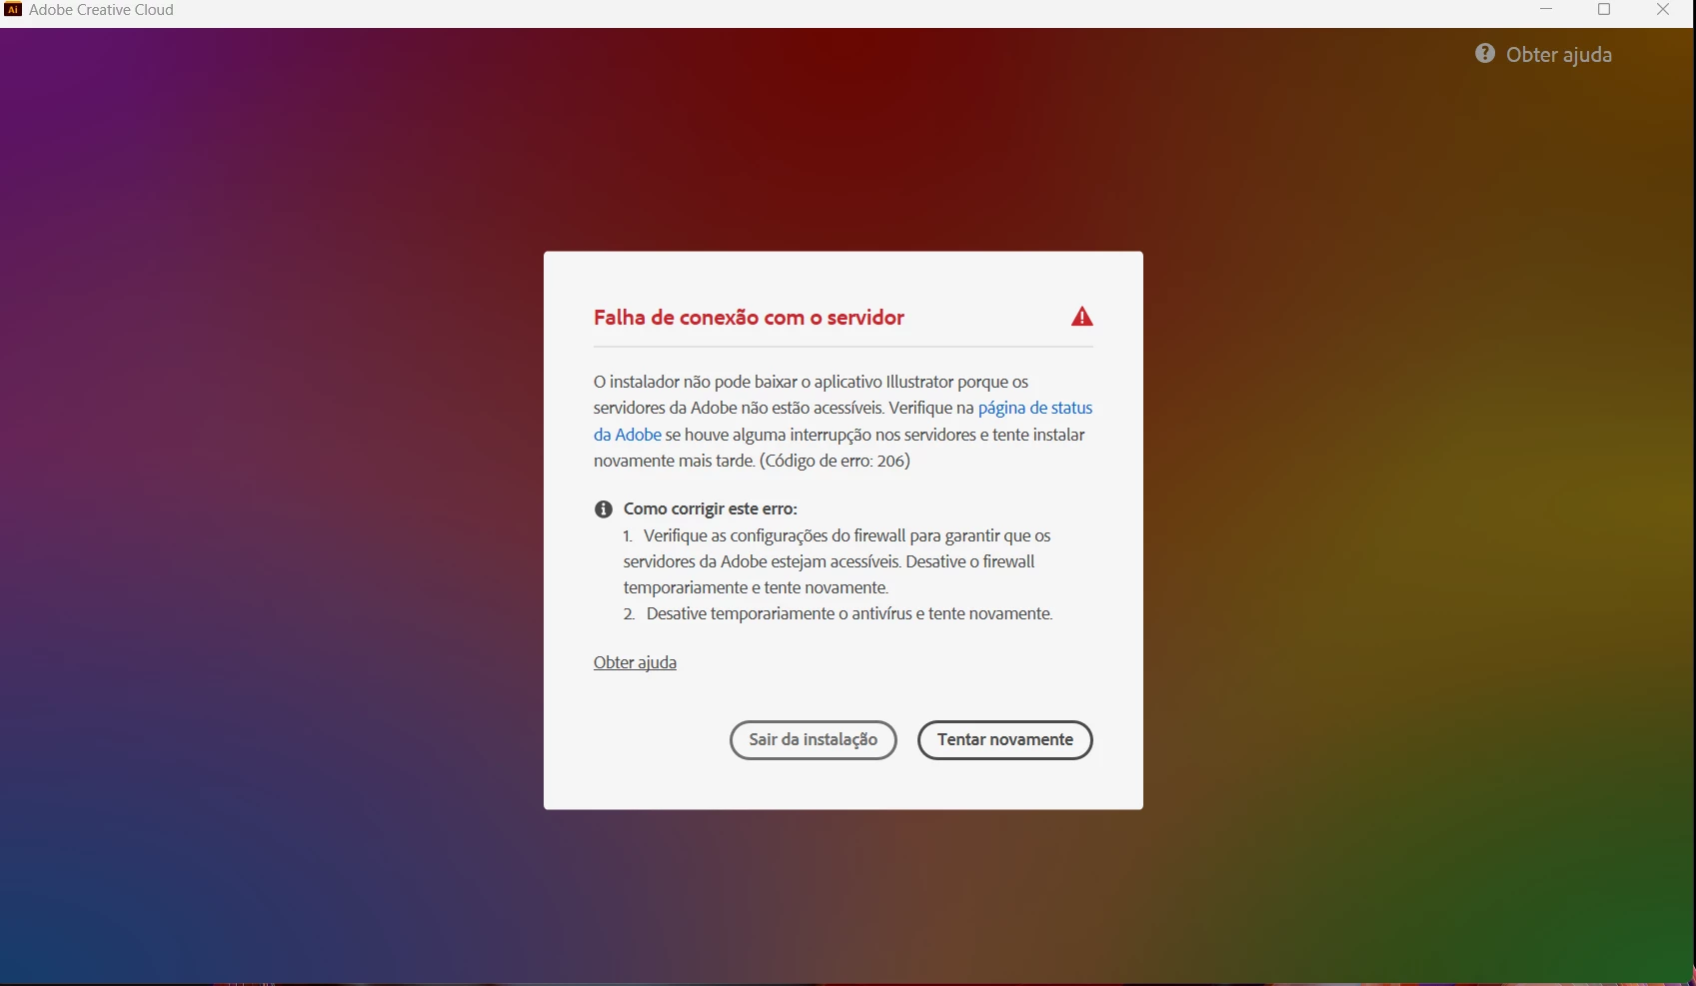The height and width of the screenshot is (986, 1696).
Task: Click the Illustrator app icon in title bar
Action: tap(13, 10)
